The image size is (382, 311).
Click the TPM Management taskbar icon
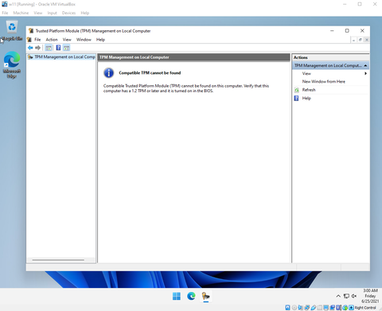pos(206,296)
